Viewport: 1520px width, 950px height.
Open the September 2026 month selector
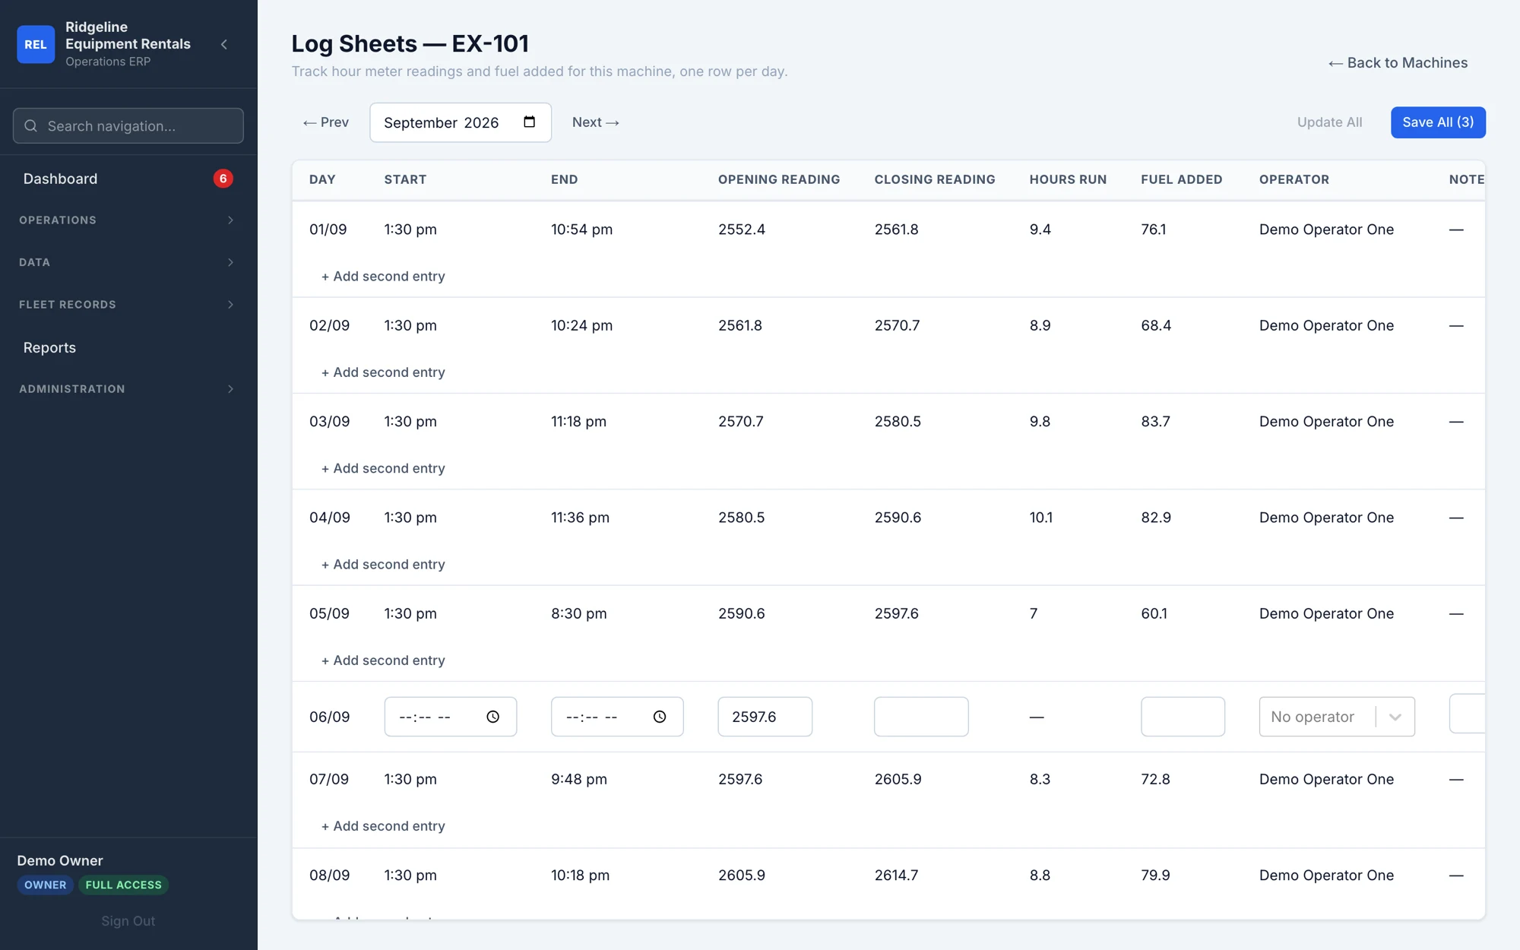point(461,122)
